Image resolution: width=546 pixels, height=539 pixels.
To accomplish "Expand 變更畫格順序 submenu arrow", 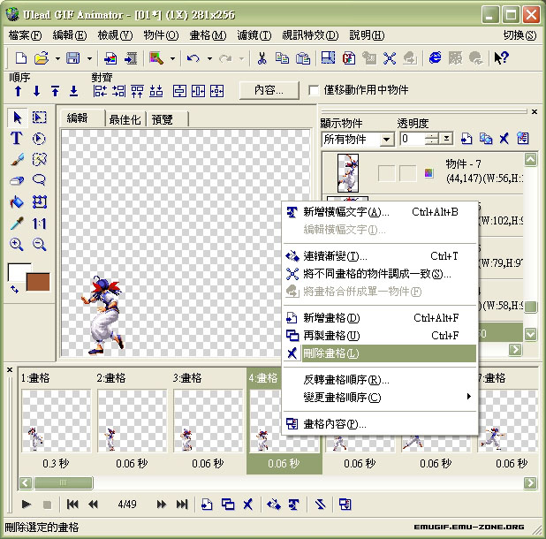I will point(469,396).
